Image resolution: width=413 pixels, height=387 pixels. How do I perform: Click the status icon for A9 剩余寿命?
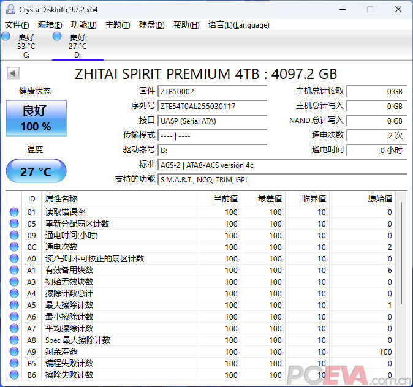(x=14, y=352)
